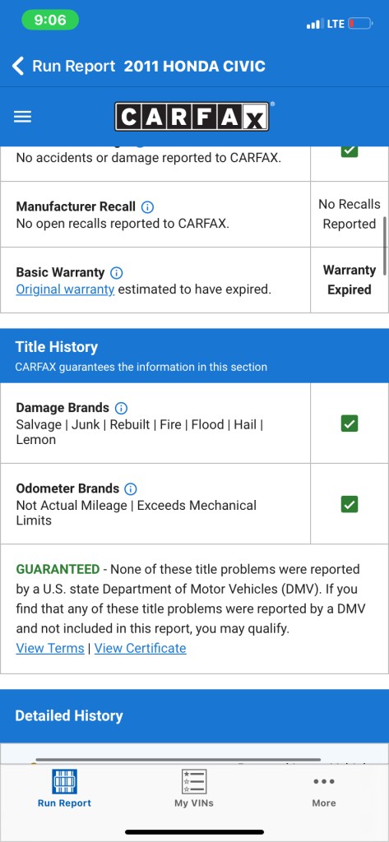This screenshot has height=842, width=389.
Task: Show info for Basic Warranty
Action: click(117, 273)
